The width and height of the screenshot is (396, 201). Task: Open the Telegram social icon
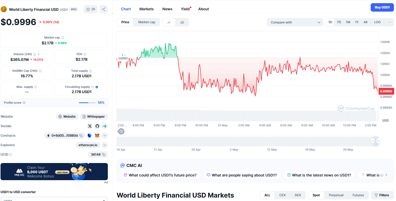coord(105,126)
